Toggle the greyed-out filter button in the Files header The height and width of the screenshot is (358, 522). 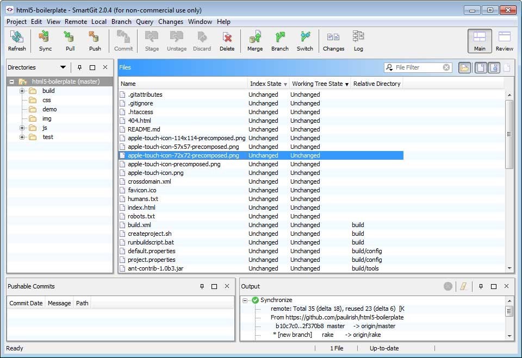(507, 67)
